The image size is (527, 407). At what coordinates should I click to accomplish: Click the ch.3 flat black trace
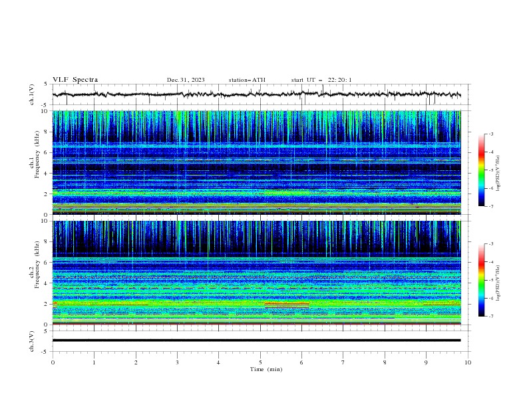tap(256, 340)
